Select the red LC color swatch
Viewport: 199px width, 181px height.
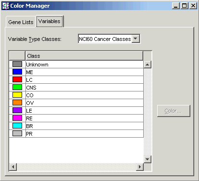click(17, 79)
